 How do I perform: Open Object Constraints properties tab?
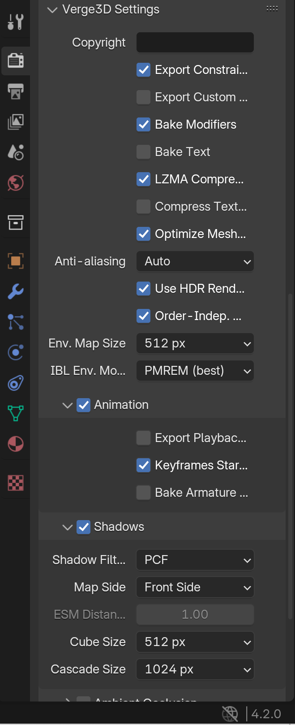pyautogui.click(x=15, y=383)
